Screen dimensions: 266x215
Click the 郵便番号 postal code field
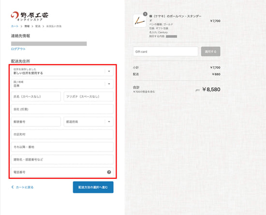click(x=36, y=122)
